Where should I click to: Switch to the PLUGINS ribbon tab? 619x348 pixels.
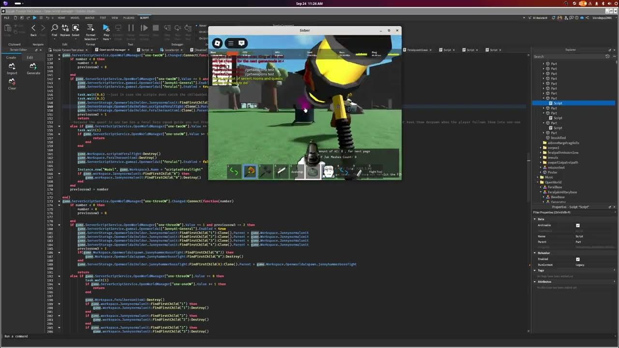(129, 18)
